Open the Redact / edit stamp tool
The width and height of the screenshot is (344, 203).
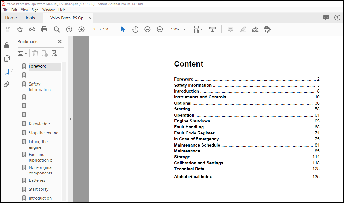pos(268,29)
